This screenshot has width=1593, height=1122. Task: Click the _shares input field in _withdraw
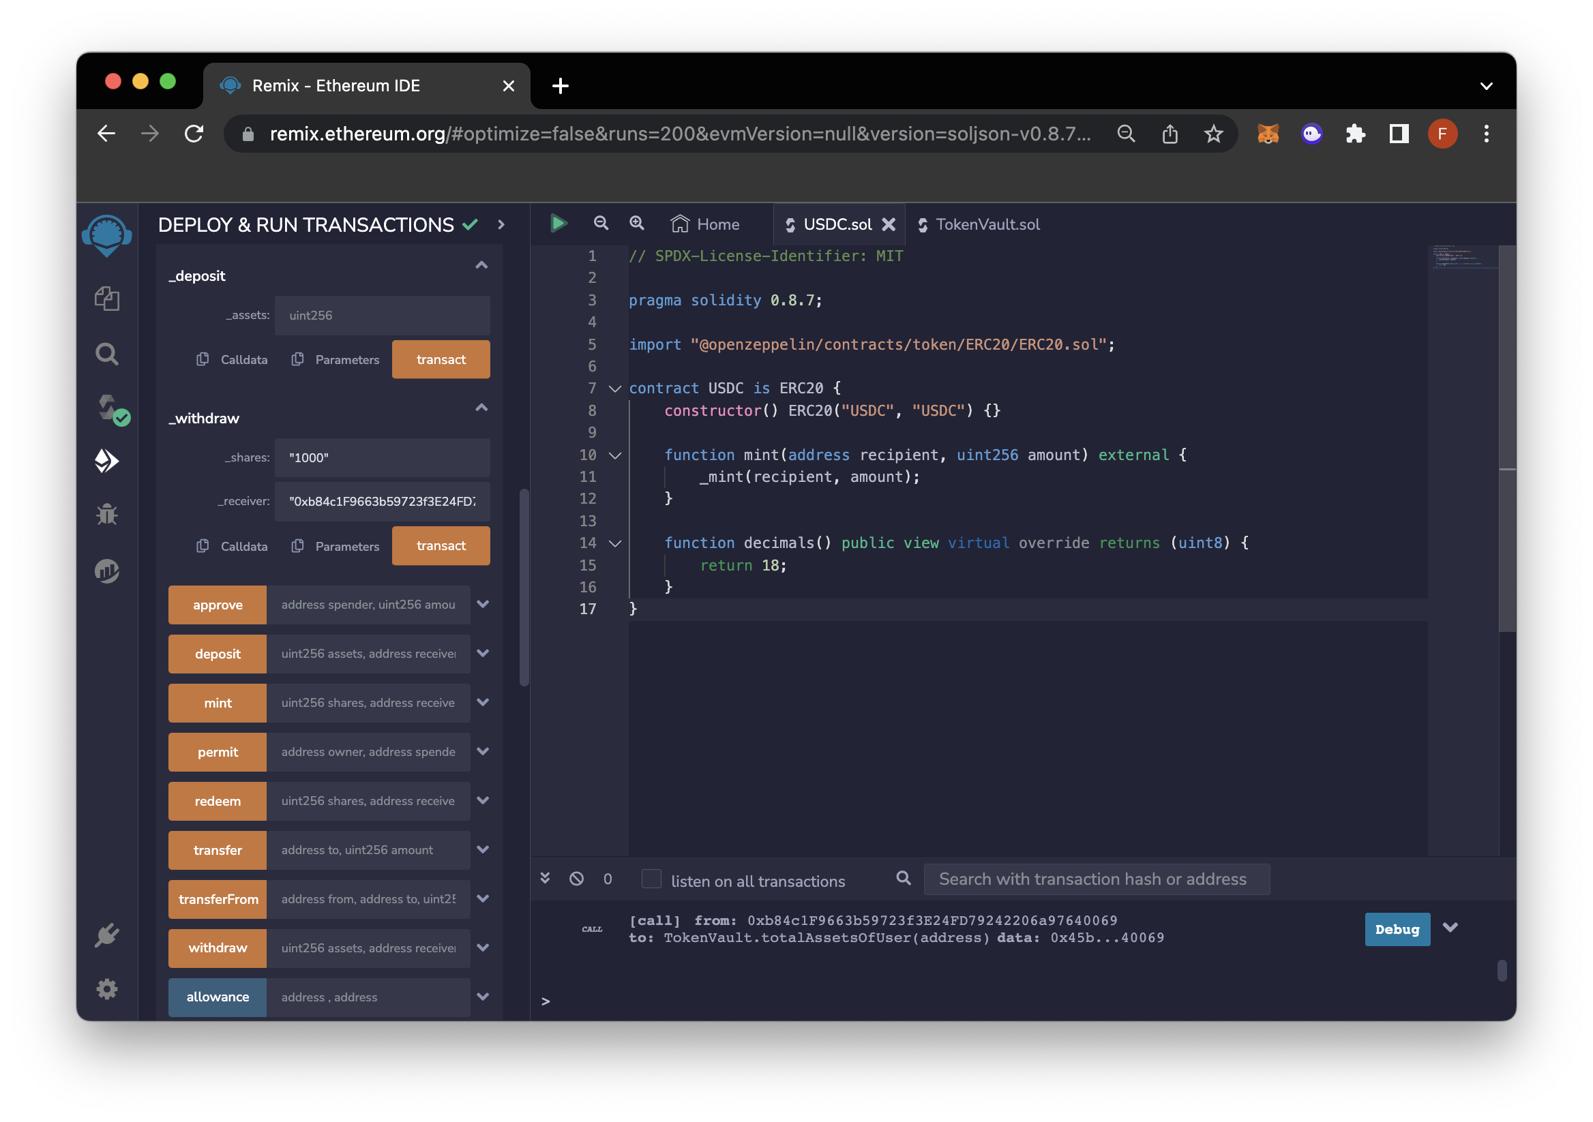click(x=379, y=458)
